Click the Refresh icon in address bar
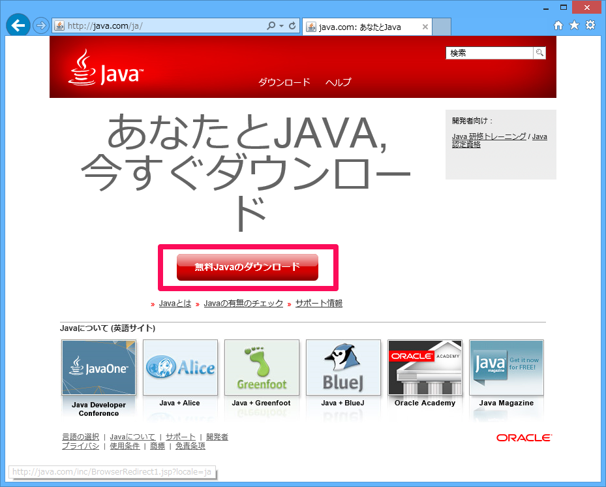The width and height of the screenshot is (606, 487). coord(292,26)
